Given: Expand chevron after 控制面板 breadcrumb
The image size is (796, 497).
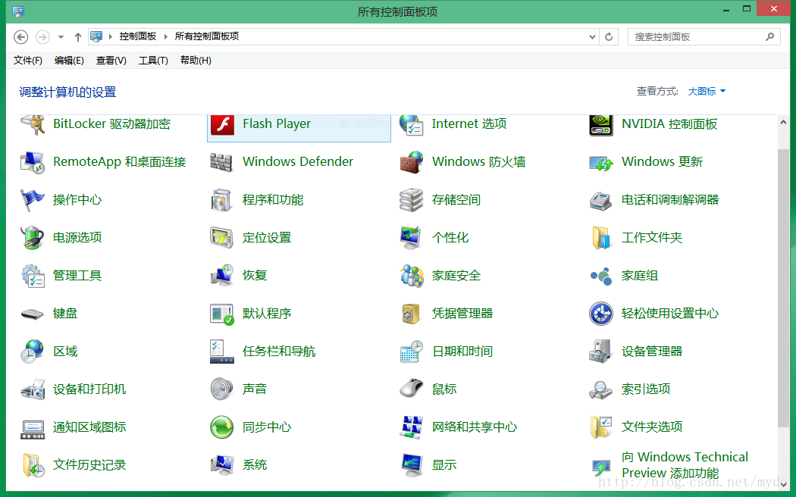Looking at the screenshot, I should [165, 36].
